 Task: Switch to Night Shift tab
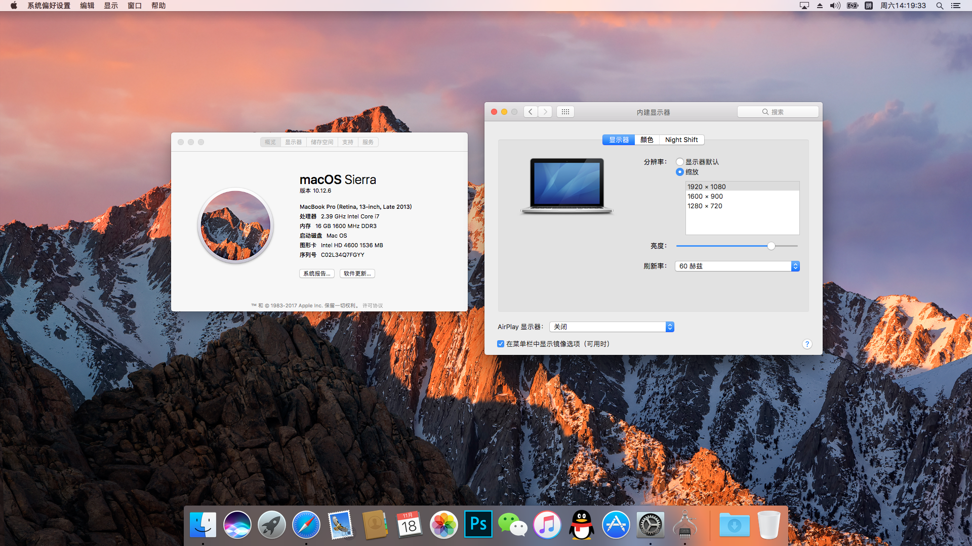[x=681, y=140]
